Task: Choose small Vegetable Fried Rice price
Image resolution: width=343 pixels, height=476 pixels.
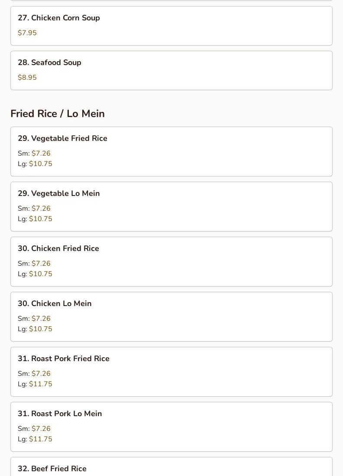Action: pyautogui.click(x=41, y=153)
